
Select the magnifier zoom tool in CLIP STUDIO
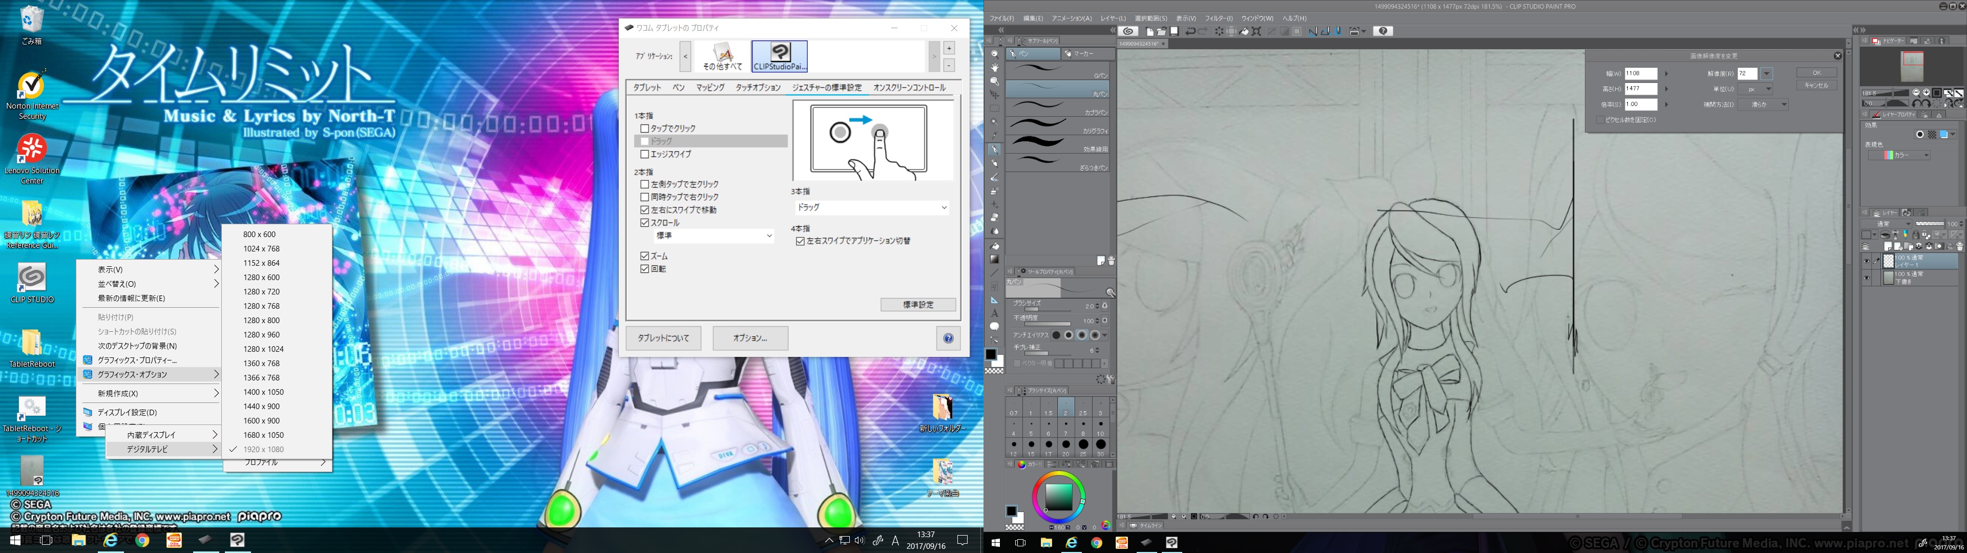(994, 54)
